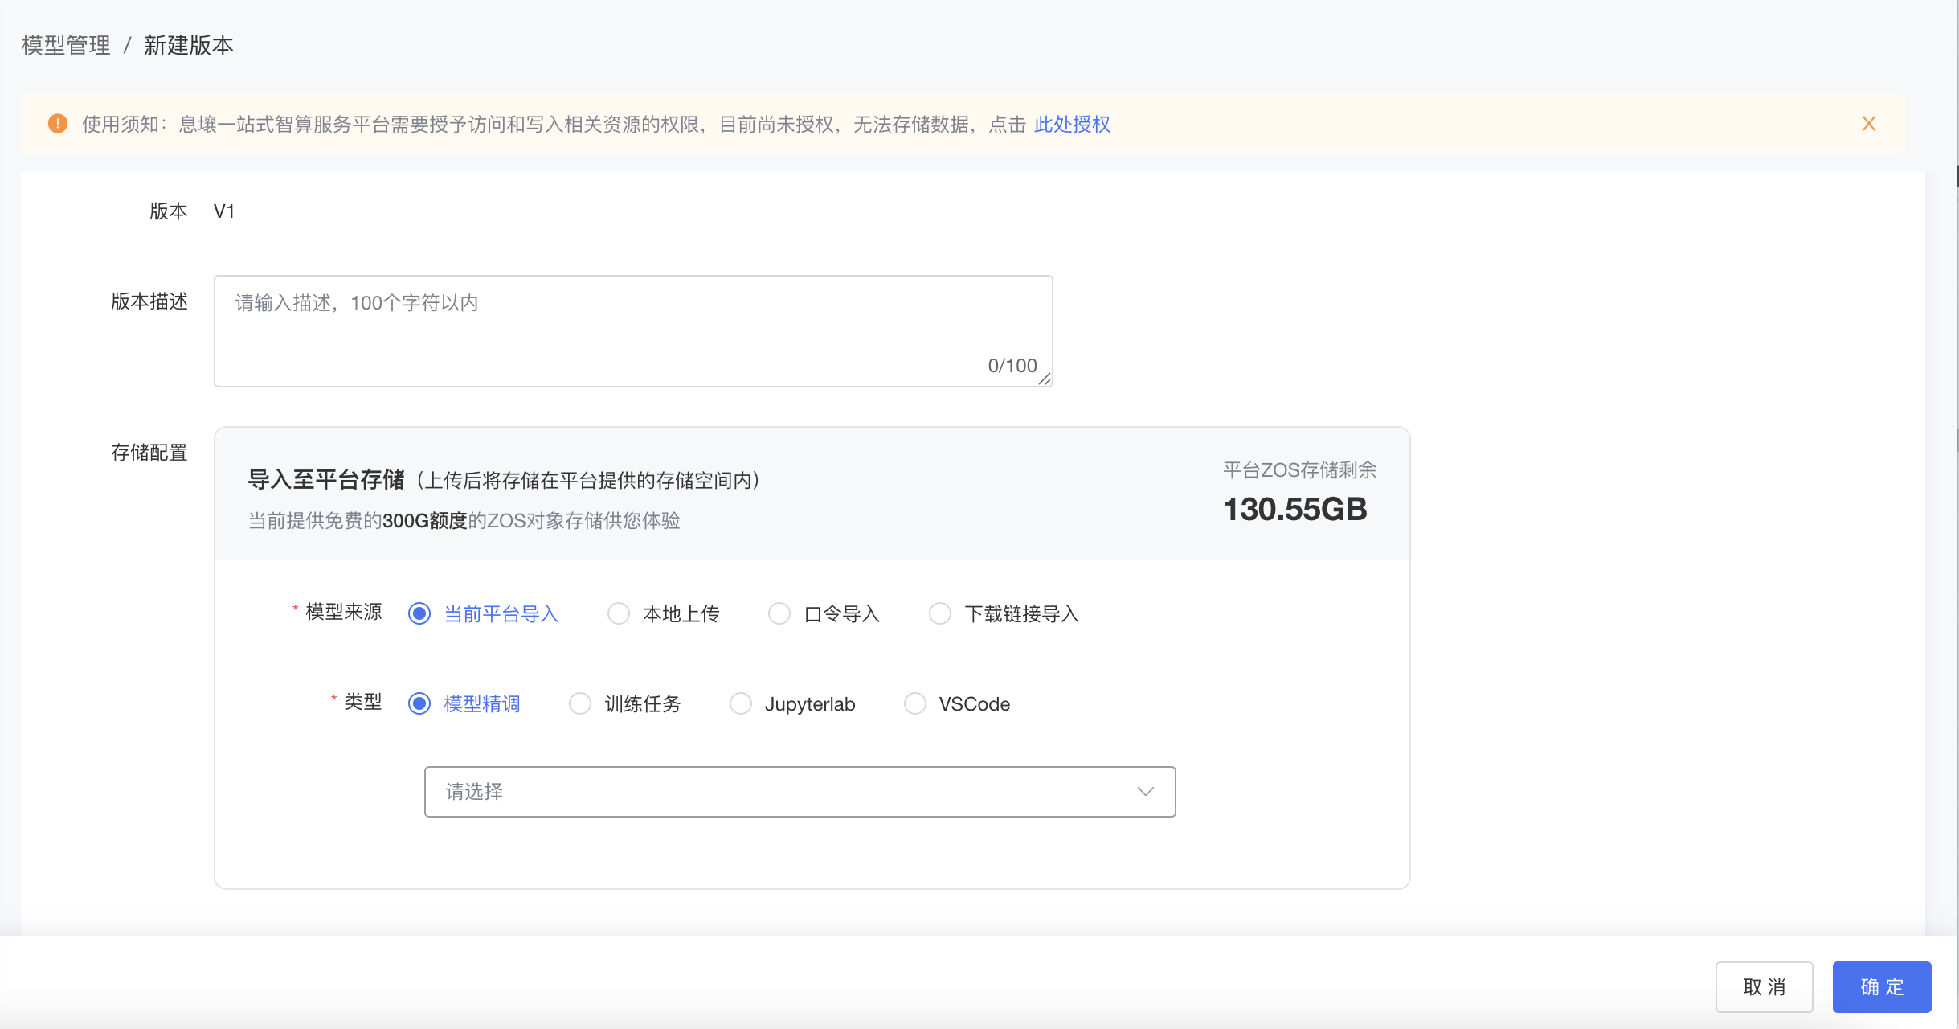Click the dropdown chevron arrow in 请选择 box
Screen dimensions: 1959x1029
(1145, 792)
